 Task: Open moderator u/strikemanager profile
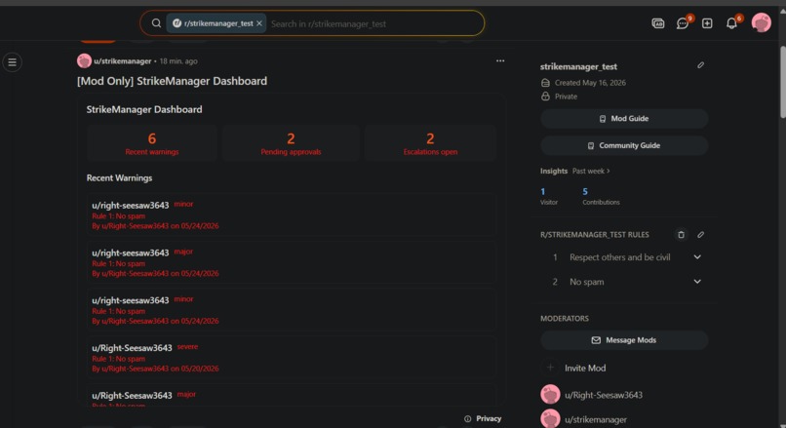tap(596, 419)
